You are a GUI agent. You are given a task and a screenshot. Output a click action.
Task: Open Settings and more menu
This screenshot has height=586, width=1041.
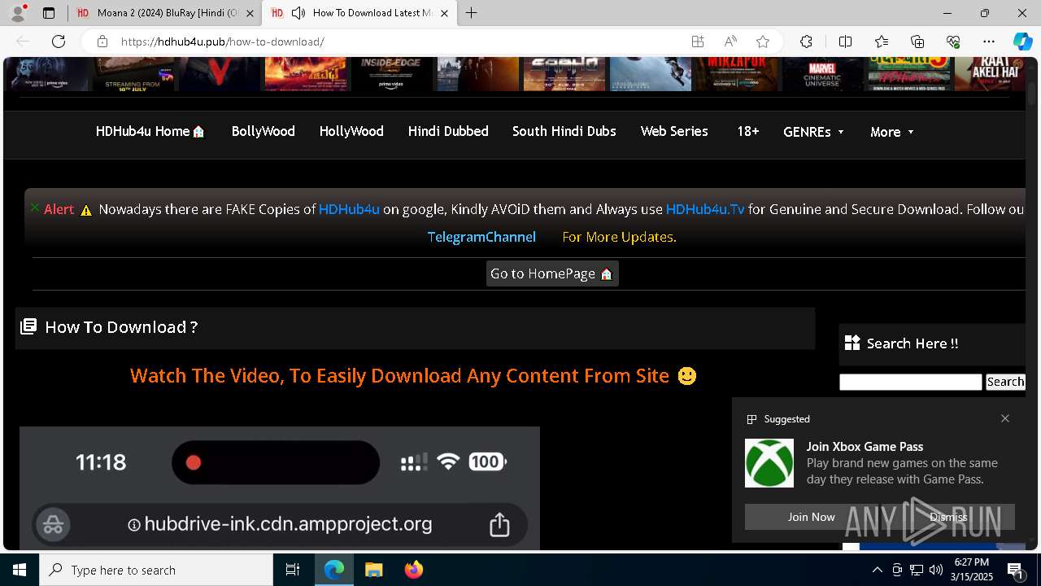989,42
